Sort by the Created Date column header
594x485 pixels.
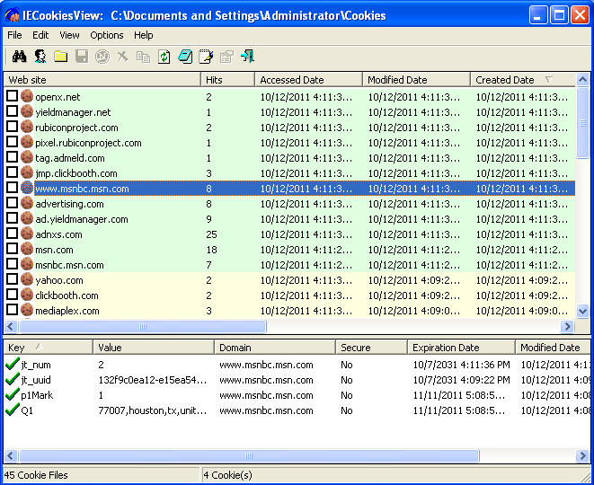pyautogui.click(x=523, y=80)
